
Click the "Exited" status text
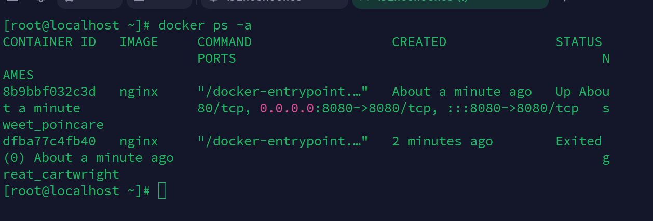click(x=579, y=141)
